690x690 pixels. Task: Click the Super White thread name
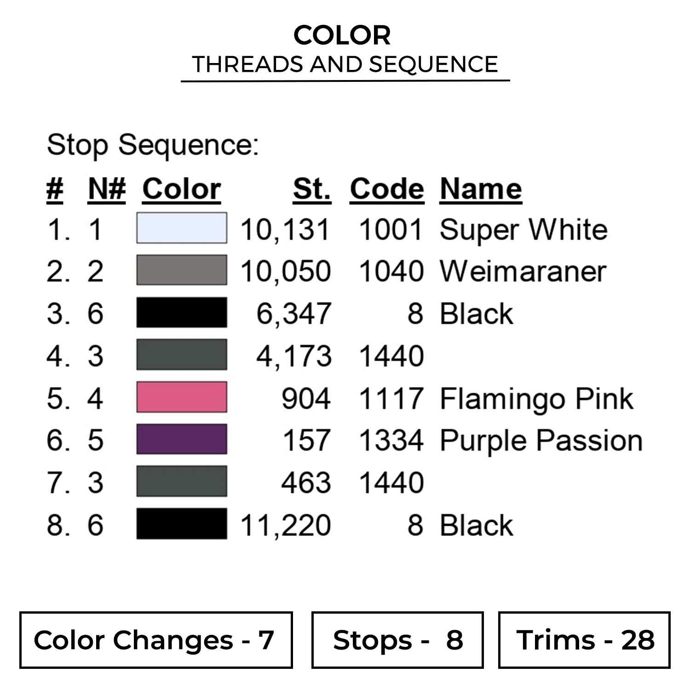pyautogui.click(x=523, y=230)
